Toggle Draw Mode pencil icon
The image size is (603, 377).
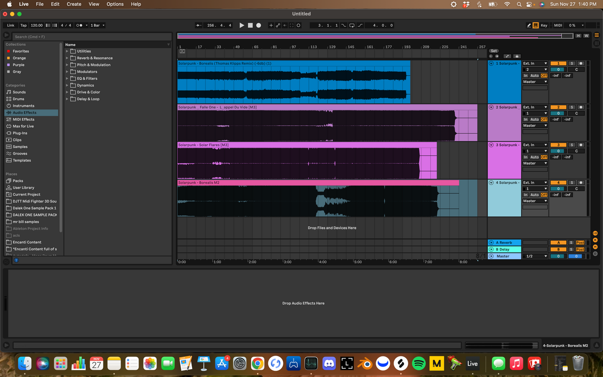pyautogui.click(x=529, y=25)
